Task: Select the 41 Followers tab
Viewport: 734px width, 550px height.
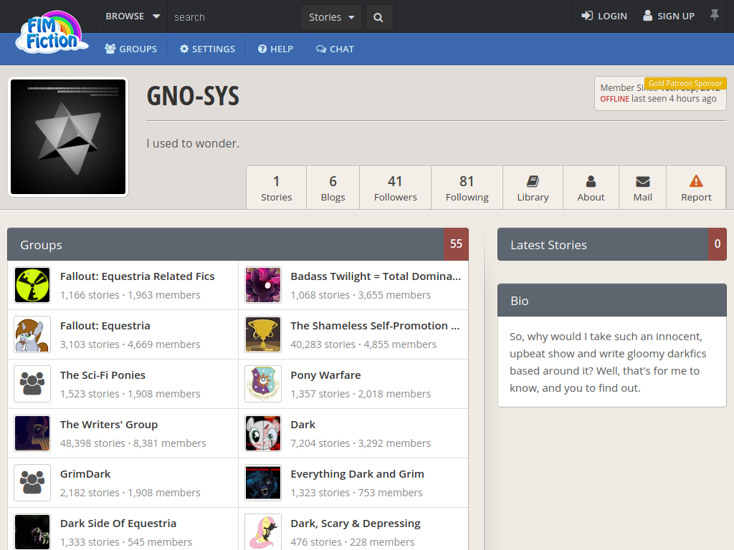Action: click(395, 188)
